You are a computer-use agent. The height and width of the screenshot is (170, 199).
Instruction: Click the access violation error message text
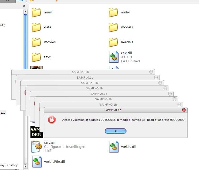click(124, 120)
